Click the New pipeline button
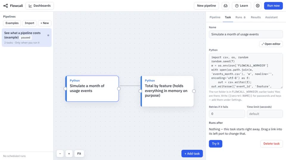 click(x=206, y=6)
